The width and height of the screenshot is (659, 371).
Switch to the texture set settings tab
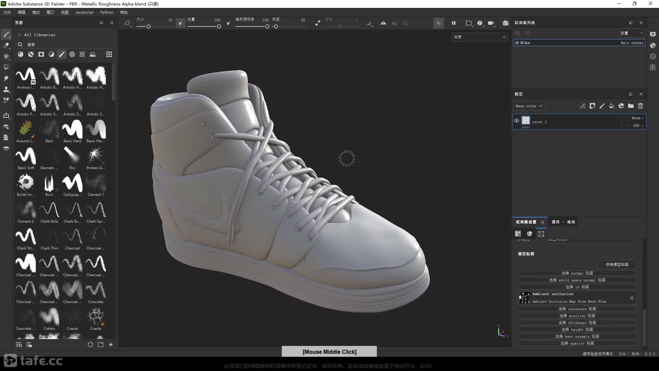coord(526,222)
